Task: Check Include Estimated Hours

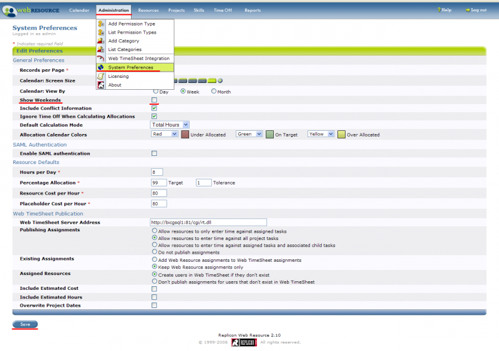Action: tap(154, 297)
